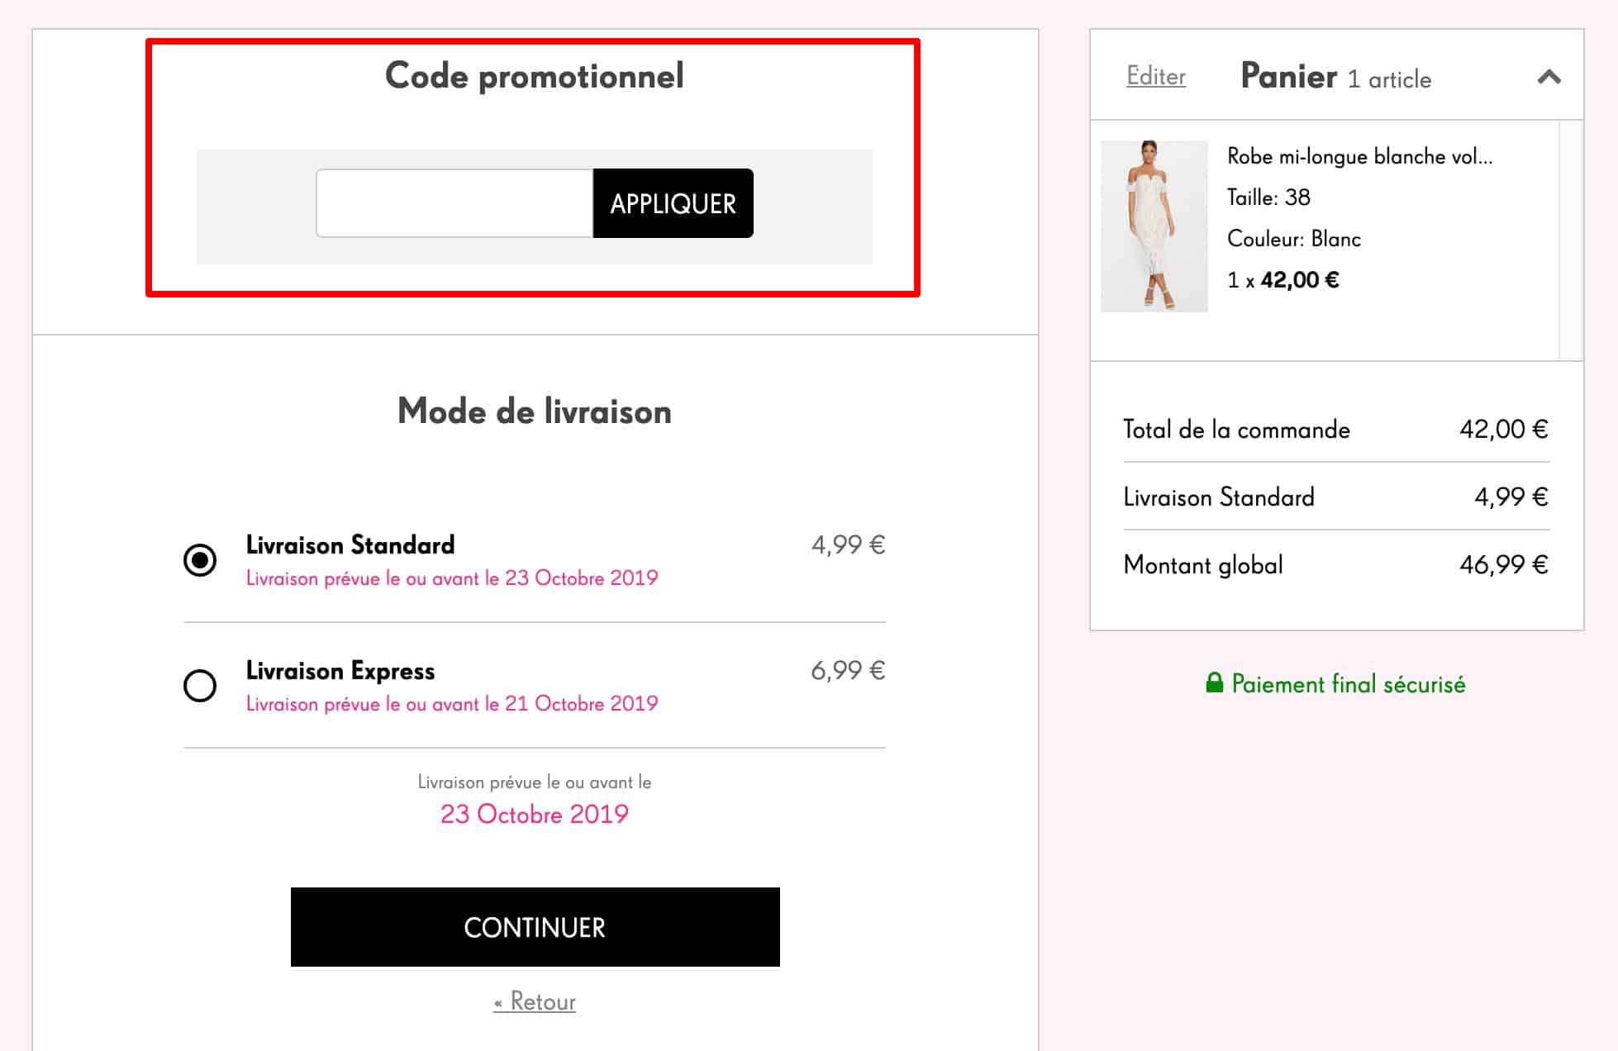Click the Livraison Express label text
This screenshot has height=1051, width=1618.
pyautogui.click(x=340, y=671)
